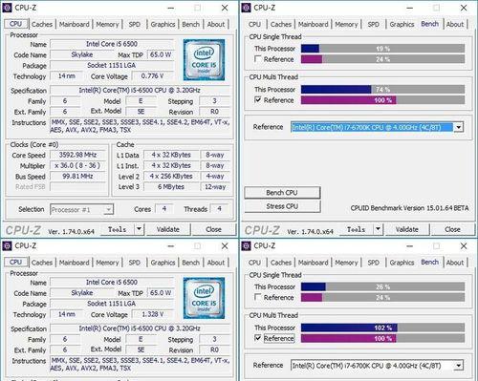Click the Code Name field Skylake in the top-left window

(82, 54)
